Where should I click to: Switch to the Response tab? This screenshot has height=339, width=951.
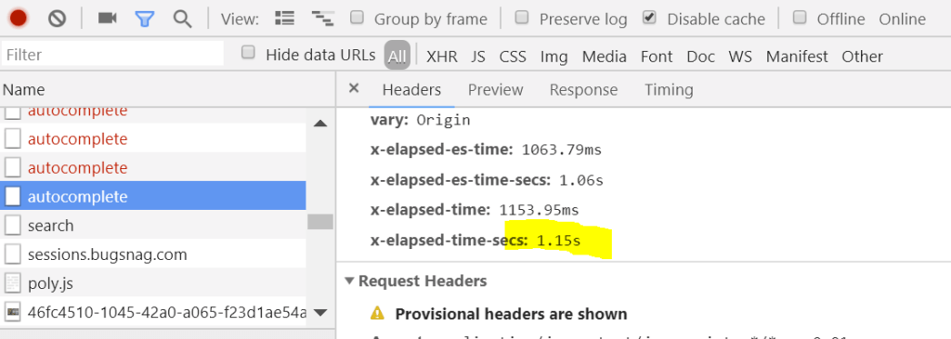pos(583,90)
